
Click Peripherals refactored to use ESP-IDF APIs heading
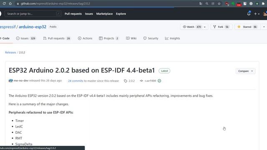[41, 112]
